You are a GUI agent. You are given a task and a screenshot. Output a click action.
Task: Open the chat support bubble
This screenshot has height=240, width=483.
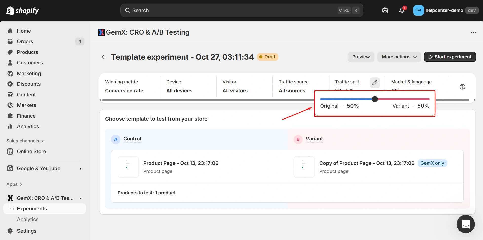(x=466, y=224)
